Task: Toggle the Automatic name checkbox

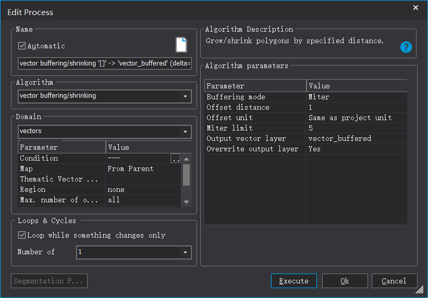Action: (22, 46)
